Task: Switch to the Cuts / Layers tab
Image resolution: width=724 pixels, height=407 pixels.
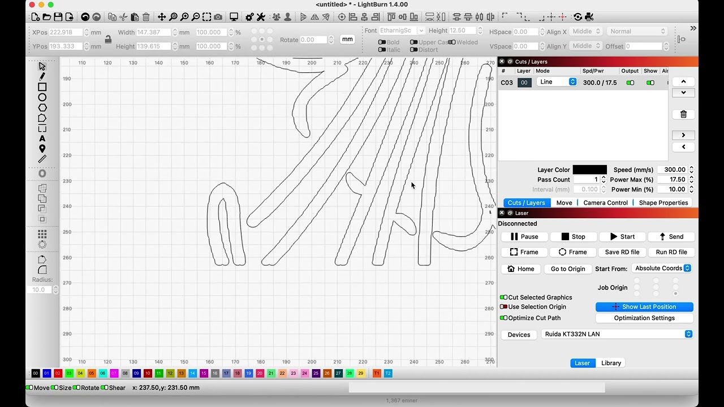Action: pyautogui.click(x=526, y=203)
